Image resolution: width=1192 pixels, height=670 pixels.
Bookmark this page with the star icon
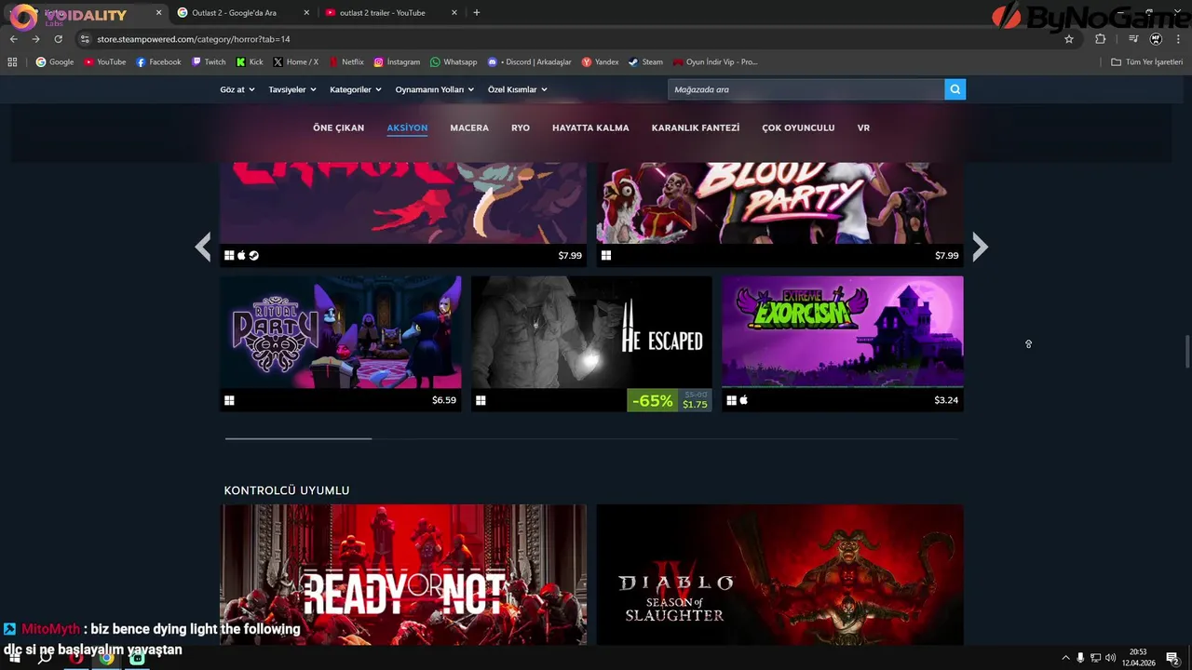coord(1069,39)
